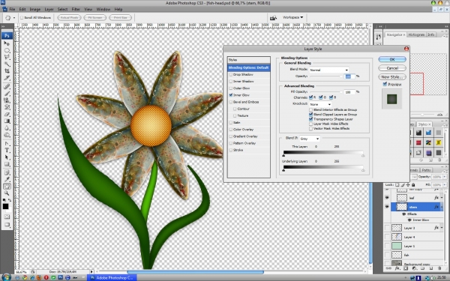Viewport: 450px width, 281px height.
Task: Select the Clone Stamp tool
Action: pos(7,100)
